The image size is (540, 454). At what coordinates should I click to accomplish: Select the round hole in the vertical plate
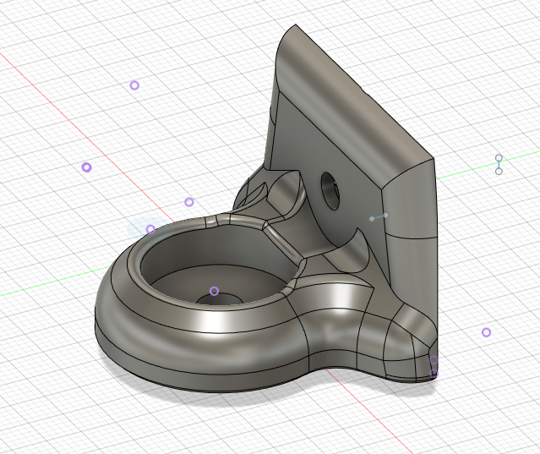(330, 190)
